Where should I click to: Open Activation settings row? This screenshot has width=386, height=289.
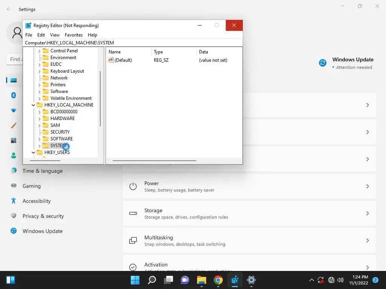[250, 263]
